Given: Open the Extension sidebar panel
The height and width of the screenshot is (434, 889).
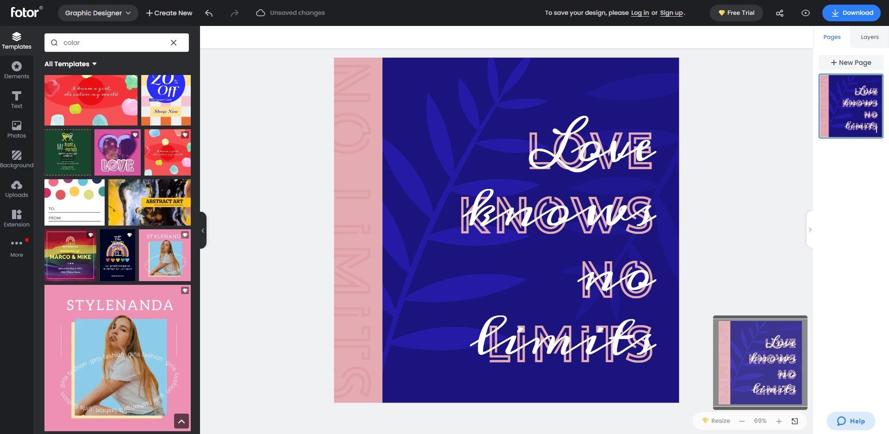Looking at the screenshot, I should tap(17, 219).
